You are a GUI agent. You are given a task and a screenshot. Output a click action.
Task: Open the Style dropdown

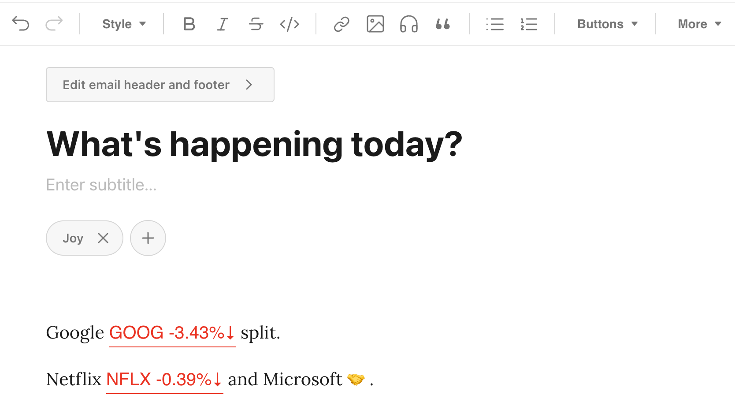(124, 24)
